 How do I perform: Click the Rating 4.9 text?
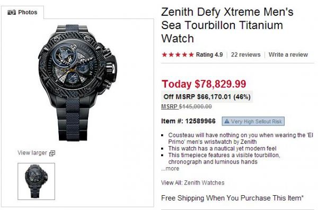(209, 54)
